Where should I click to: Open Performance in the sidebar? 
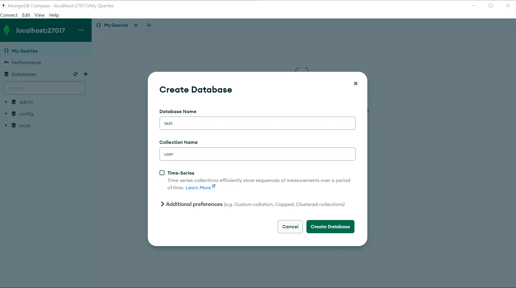(x=26, y=62)
